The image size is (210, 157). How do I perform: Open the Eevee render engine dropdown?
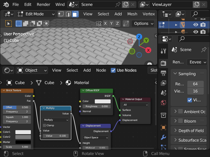point(197,62)
